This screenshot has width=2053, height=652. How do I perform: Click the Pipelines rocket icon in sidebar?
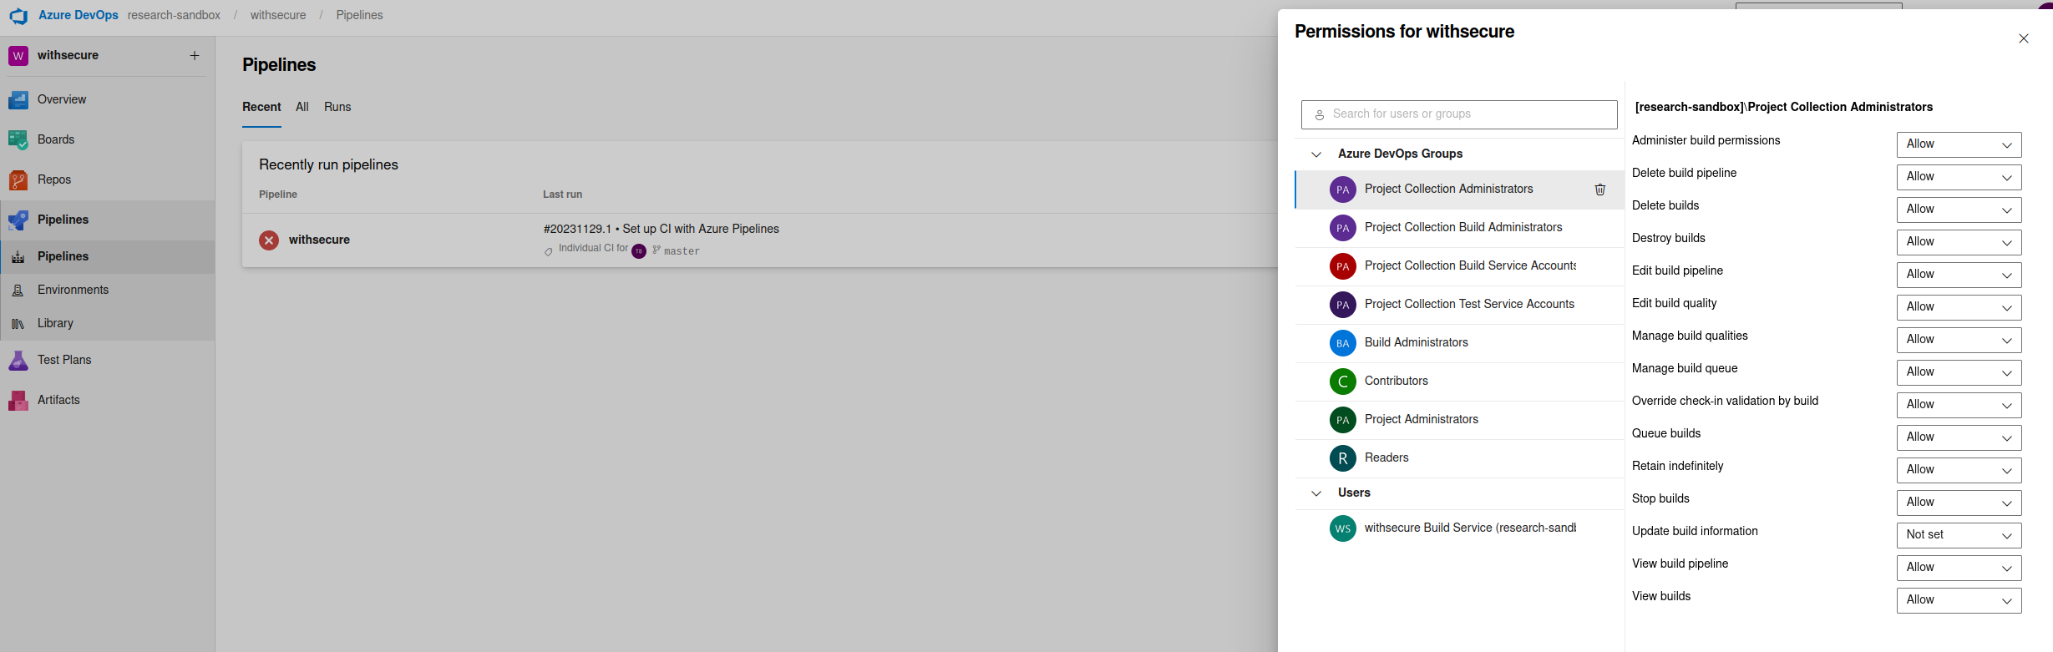coord(18,220)
